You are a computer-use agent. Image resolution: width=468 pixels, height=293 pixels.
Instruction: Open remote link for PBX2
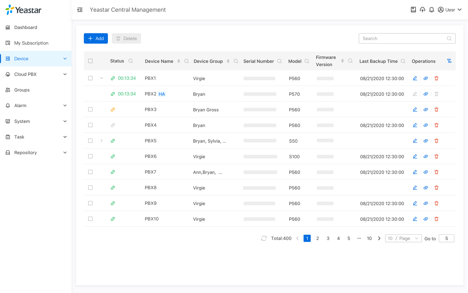tap(426, 94)
